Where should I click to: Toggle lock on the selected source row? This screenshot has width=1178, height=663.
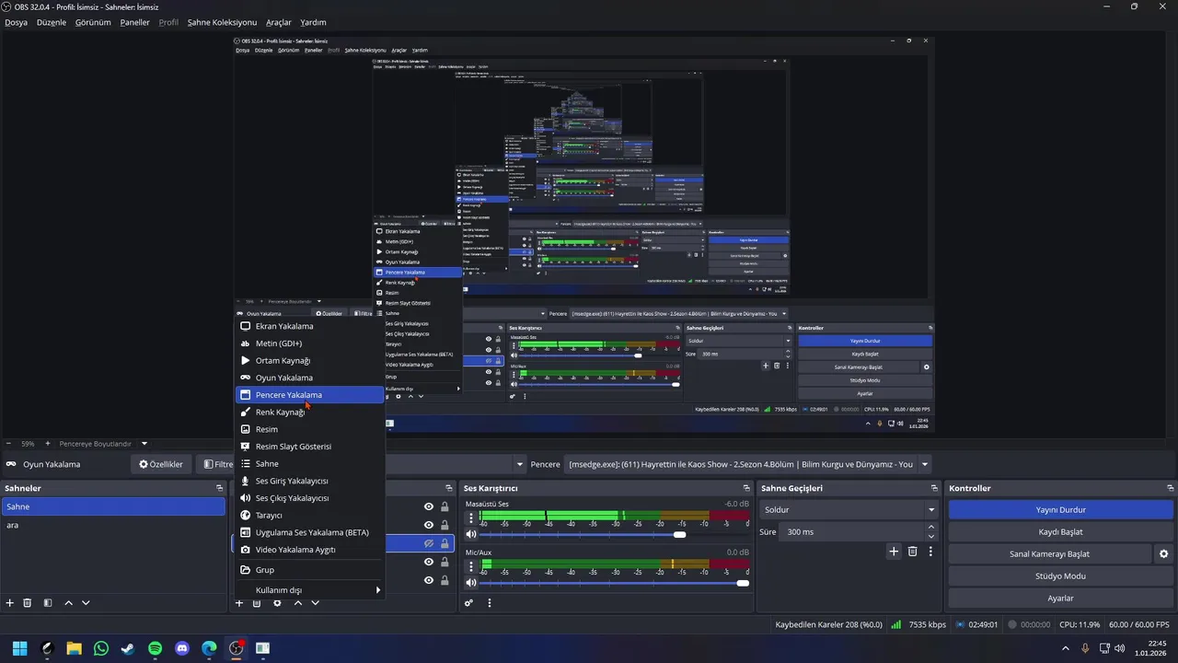pos(445,543)
